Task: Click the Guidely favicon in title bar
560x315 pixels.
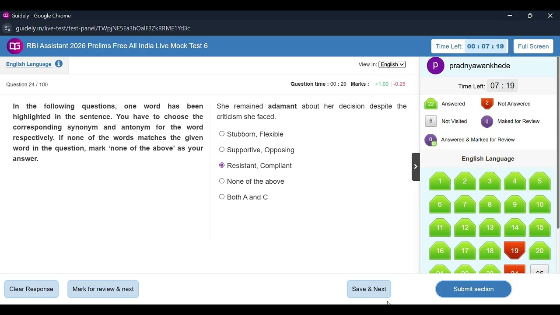Action: click(6, 15)
